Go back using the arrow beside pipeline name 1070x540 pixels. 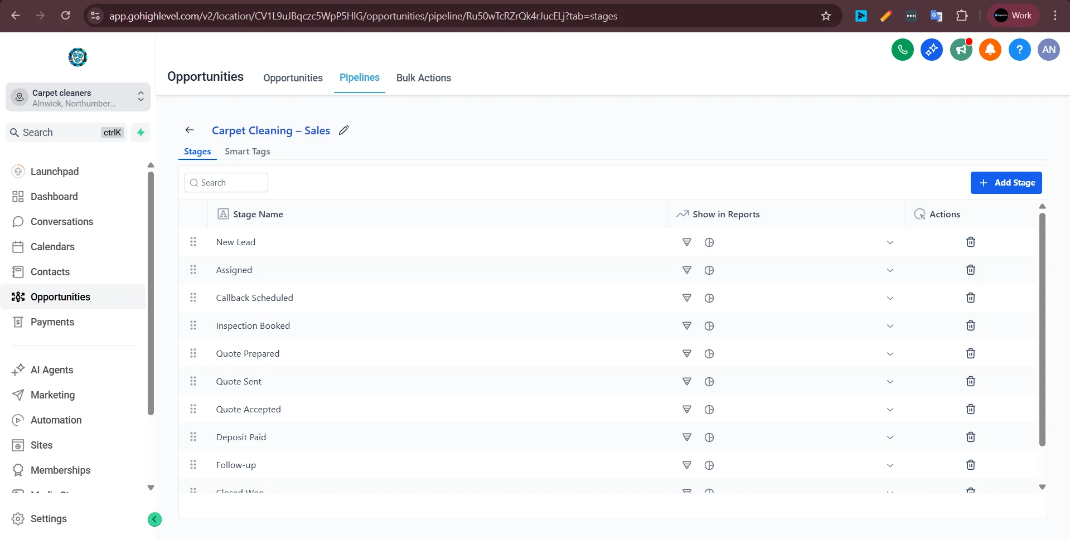coord(190,130)
